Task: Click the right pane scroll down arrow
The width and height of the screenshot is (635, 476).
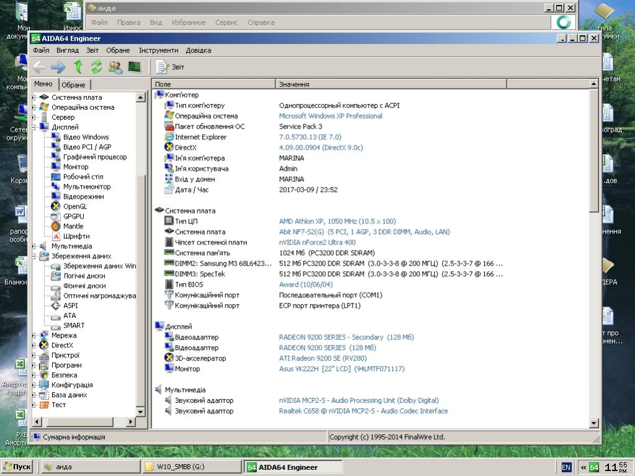Action: coord(593,423)
